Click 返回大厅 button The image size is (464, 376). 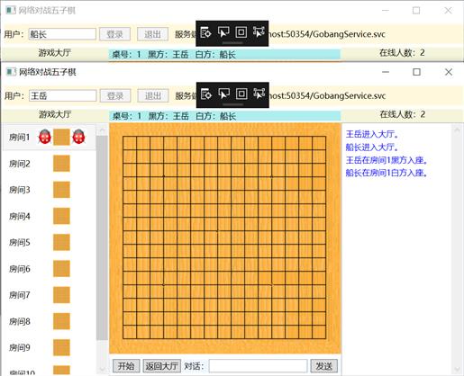(162, 366)
